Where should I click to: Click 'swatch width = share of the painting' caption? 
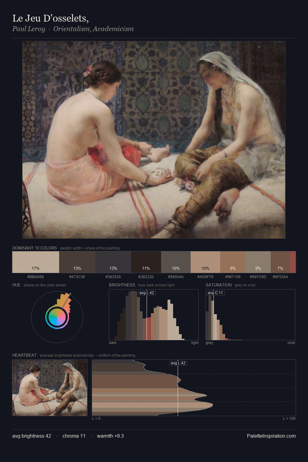90,248
